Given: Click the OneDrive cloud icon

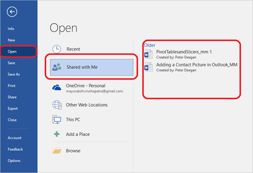Looking at the screenshot, I should coord(57,87).
